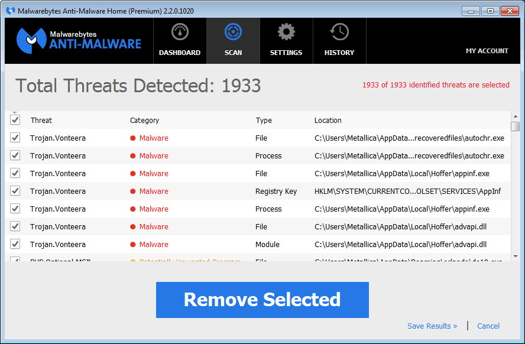Click the Remove Selected button
Screen dimensions: 525x344
coord(262,300)
